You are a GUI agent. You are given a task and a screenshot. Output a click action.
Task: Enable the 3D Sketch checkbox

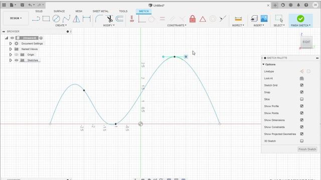click(302, 141)
